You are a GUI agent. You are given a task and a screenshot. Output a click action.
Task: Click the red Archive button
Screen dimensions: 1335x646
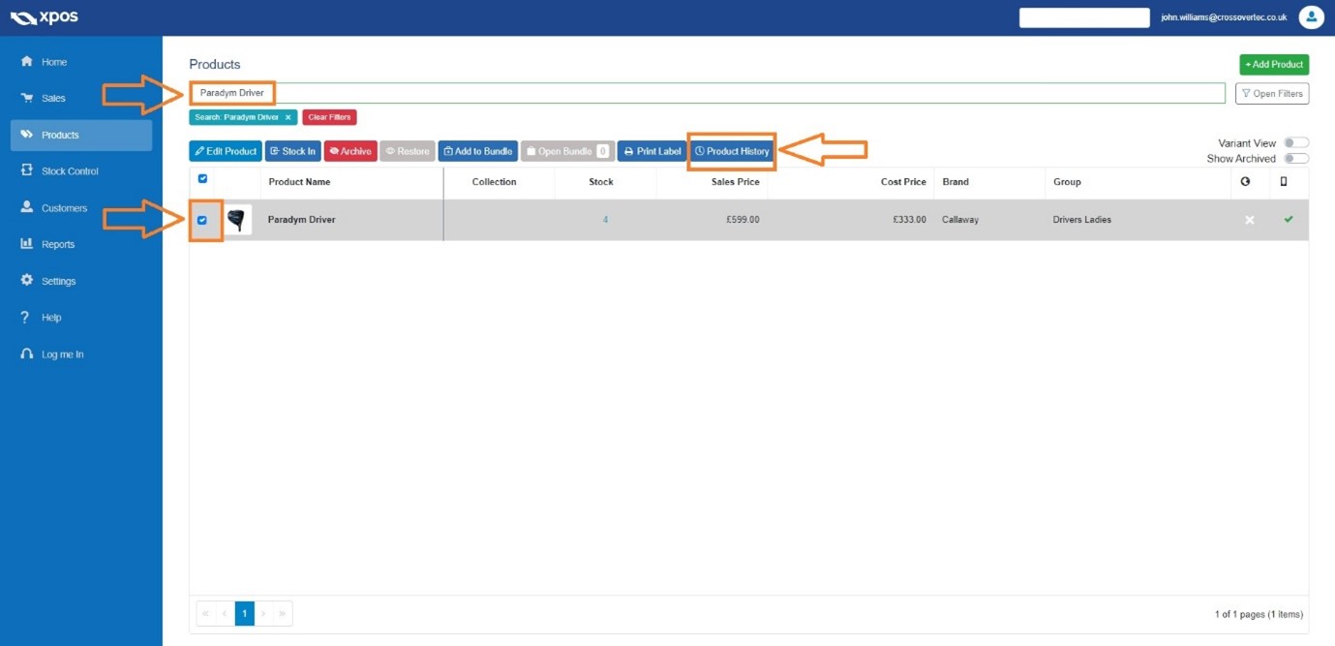350,151
